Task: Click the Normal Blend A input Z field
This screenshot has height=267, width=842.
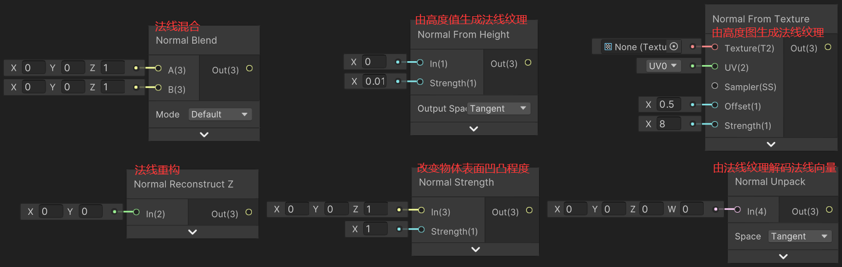Action: (x=112, y=68)
